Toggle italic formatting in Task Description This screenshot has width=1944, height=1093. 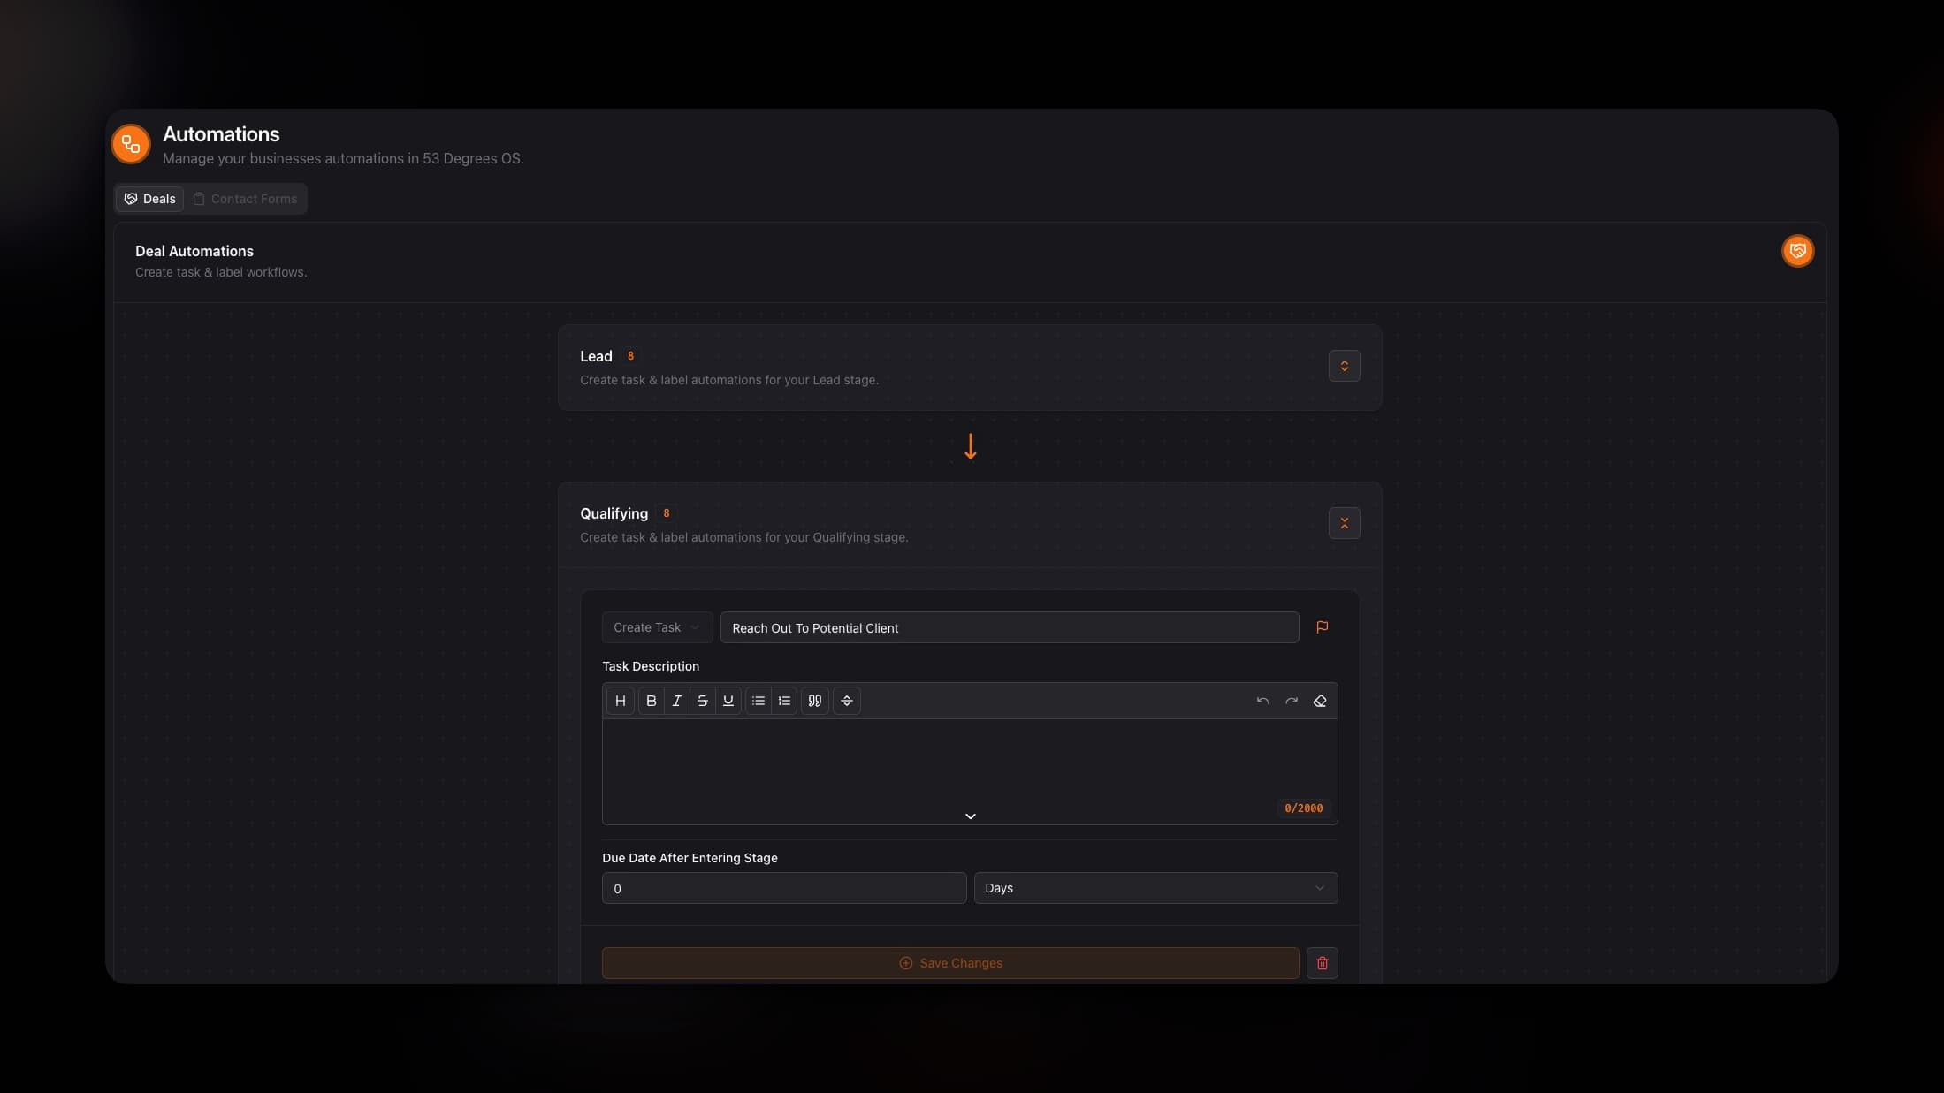(x=677, y=701)
